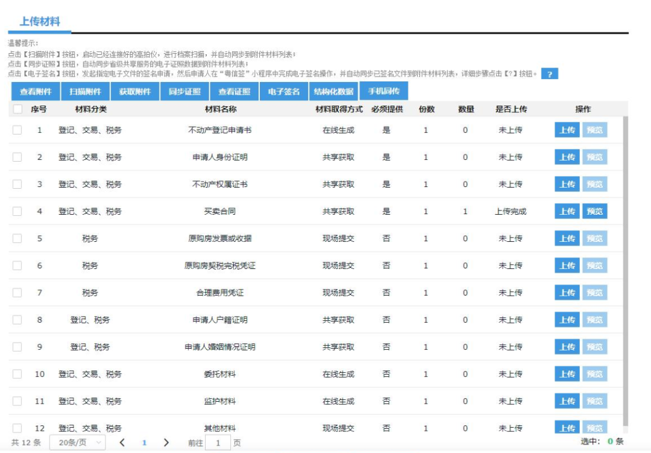Check the row for 不动产登记申请书
The height and width of the screenshot is (453, 651).
17,130
